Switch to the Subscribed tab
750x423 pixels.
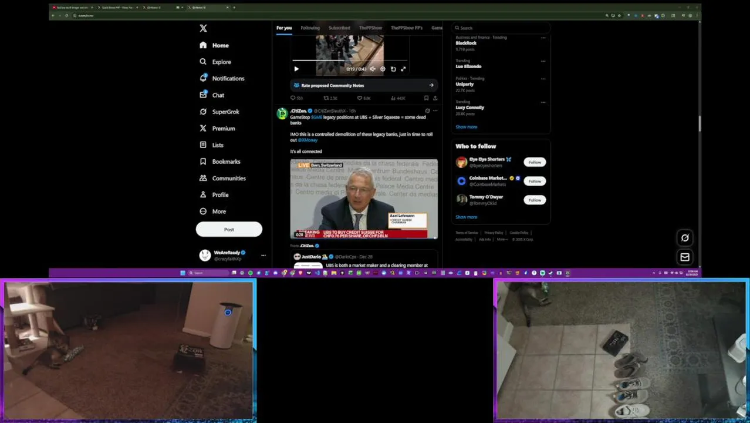click(339, 28)
